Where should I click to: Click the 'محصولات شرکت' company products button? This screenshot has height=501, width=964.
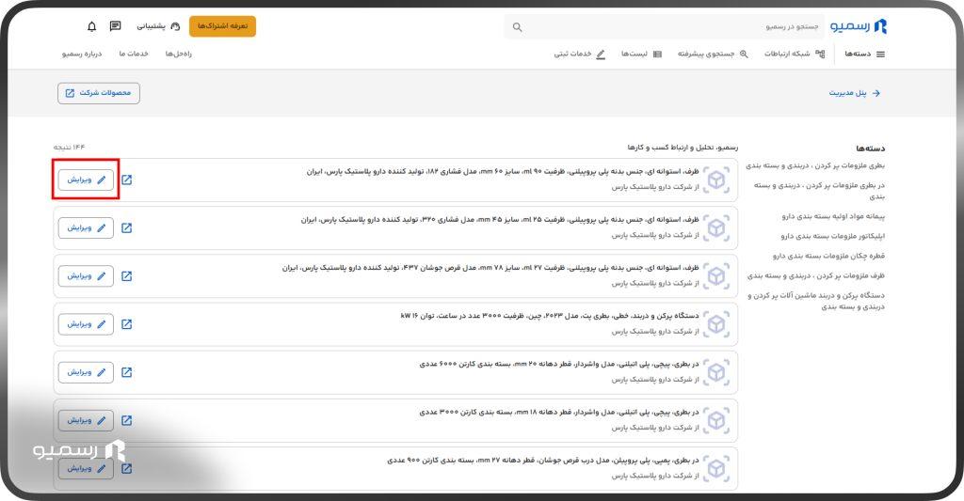coord(98,93)
